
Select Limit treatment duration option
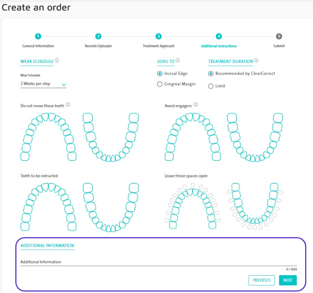pyautogui.click(x=211, y=86)
